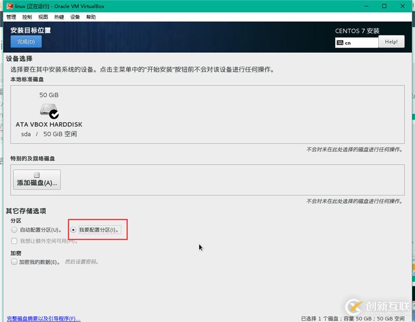Select 我要配置分区(I) radio button
The width and height of the screenshot is (415, 322).
(73, 230)
